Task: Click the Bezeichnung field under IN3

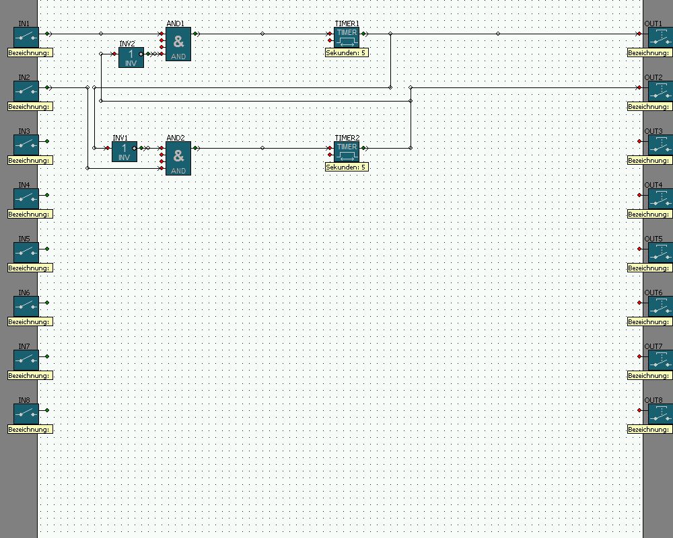Action: click(x=30, y=160)
